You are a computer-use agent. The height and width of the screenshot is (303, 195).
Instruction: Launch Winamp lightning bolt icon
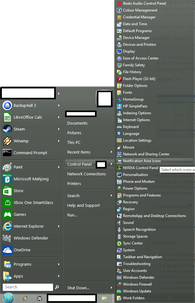tap(7, 141)
